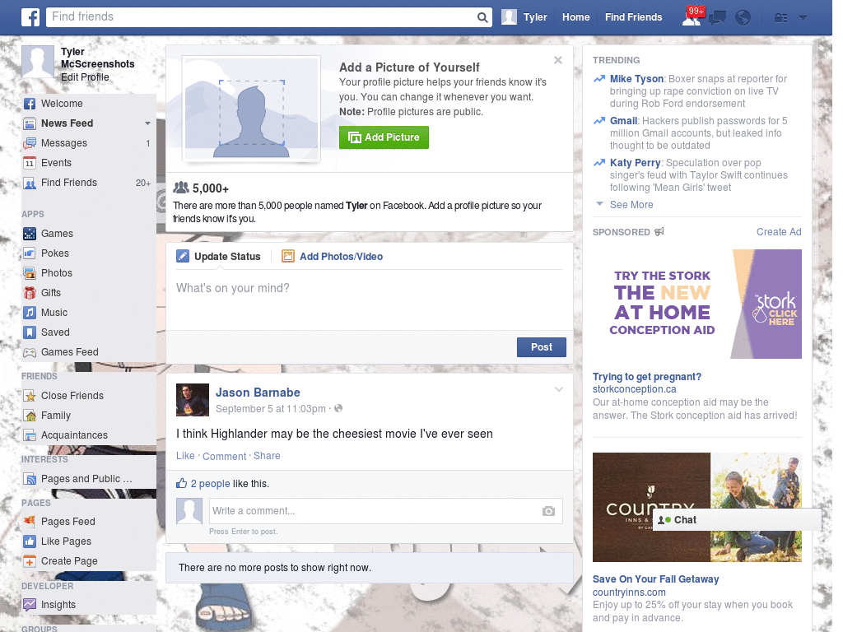Viewport: 843px width, 632px height.
Task: Open the notifications globe icon
Action: (x=743, y=18)
